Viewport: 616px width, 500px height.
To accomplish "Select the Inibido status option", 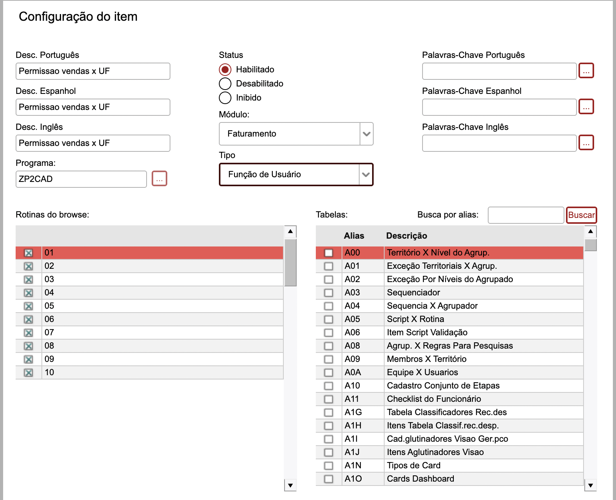I will point(225,98).
